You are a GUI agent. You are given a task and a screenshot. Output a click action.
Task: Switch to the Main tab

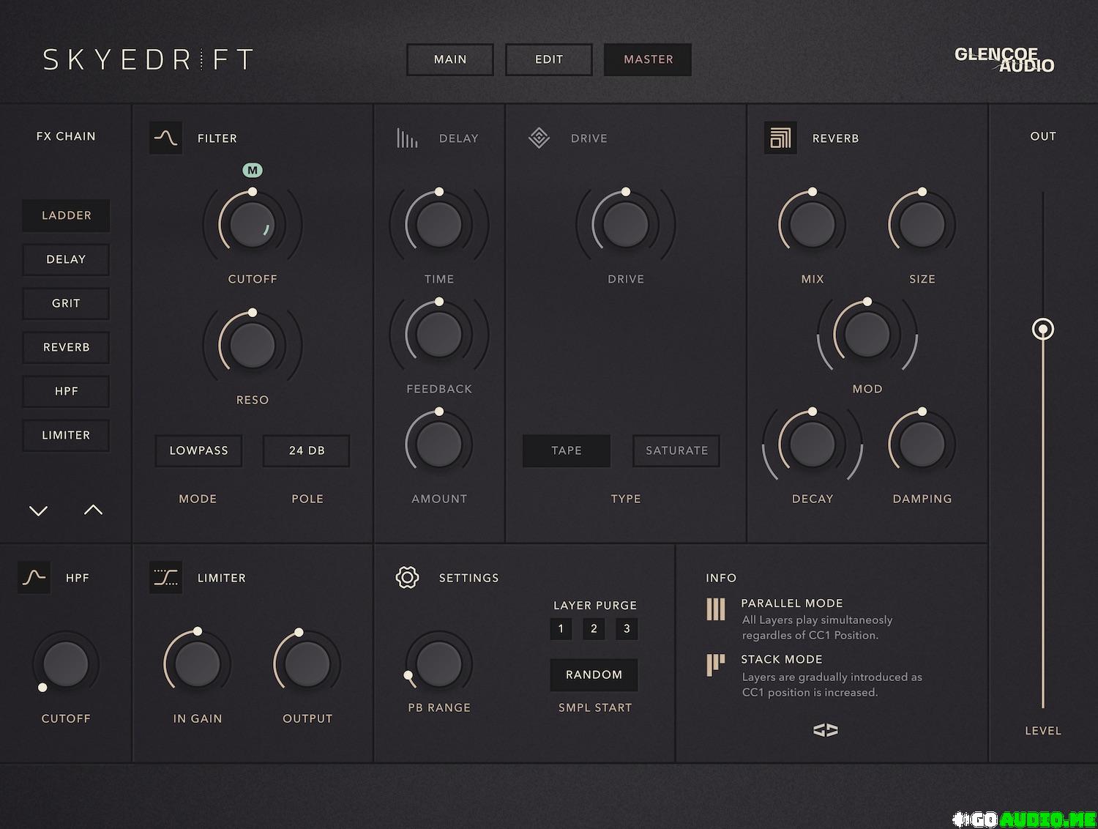click(x=450, y=59)
